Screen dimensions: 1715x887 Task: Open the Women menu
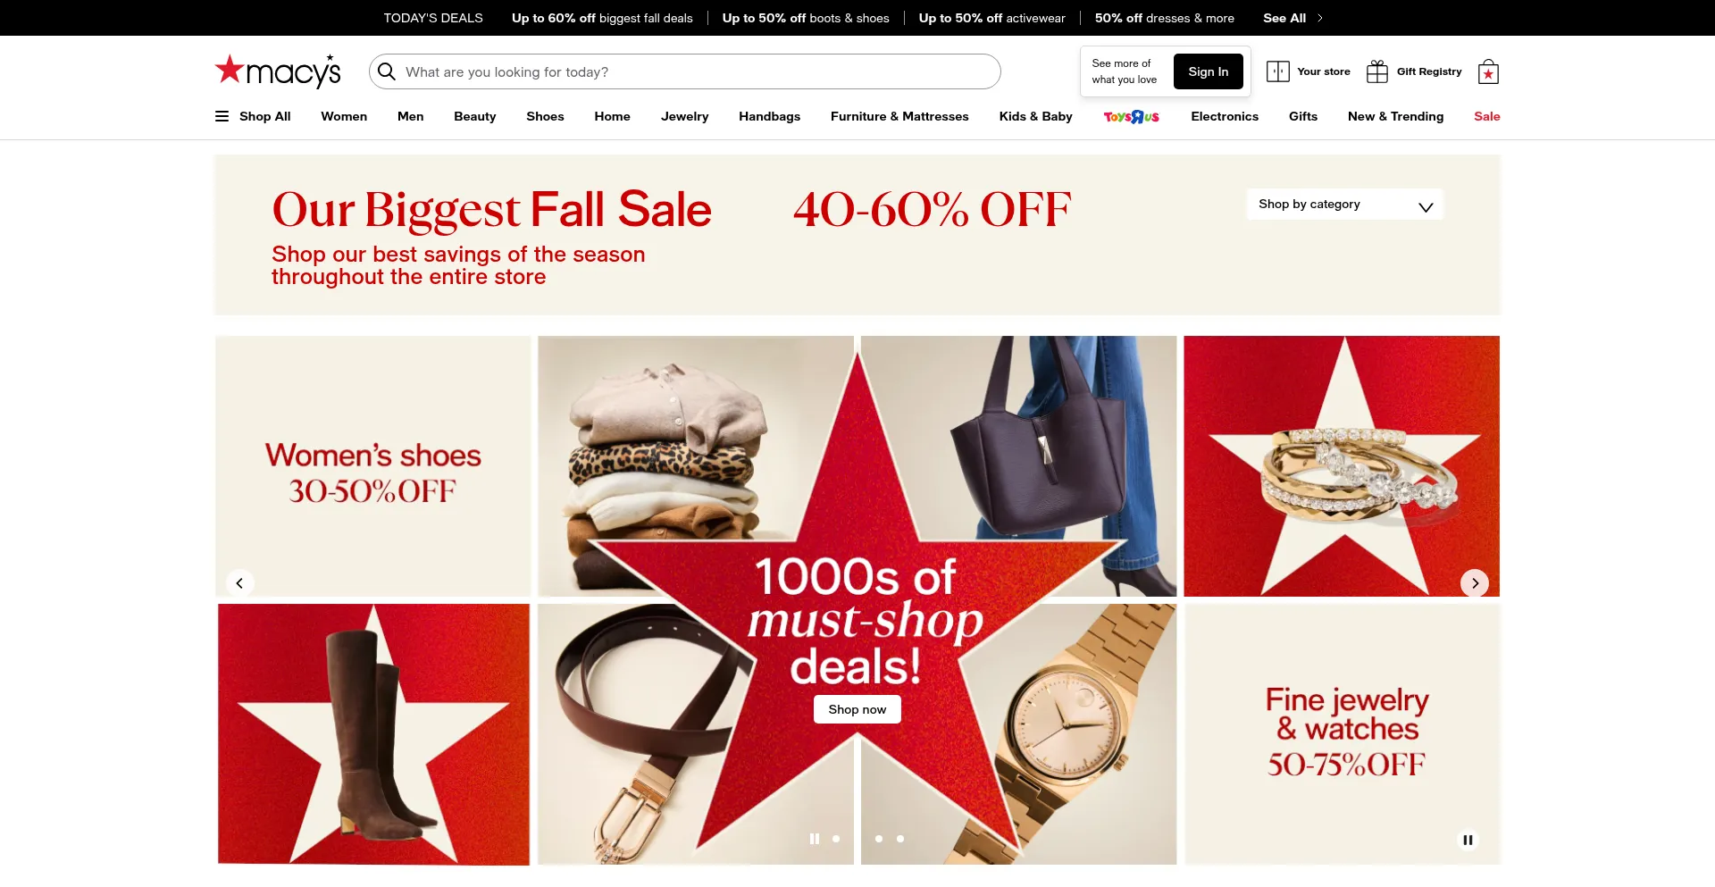(x=344, y=116)
